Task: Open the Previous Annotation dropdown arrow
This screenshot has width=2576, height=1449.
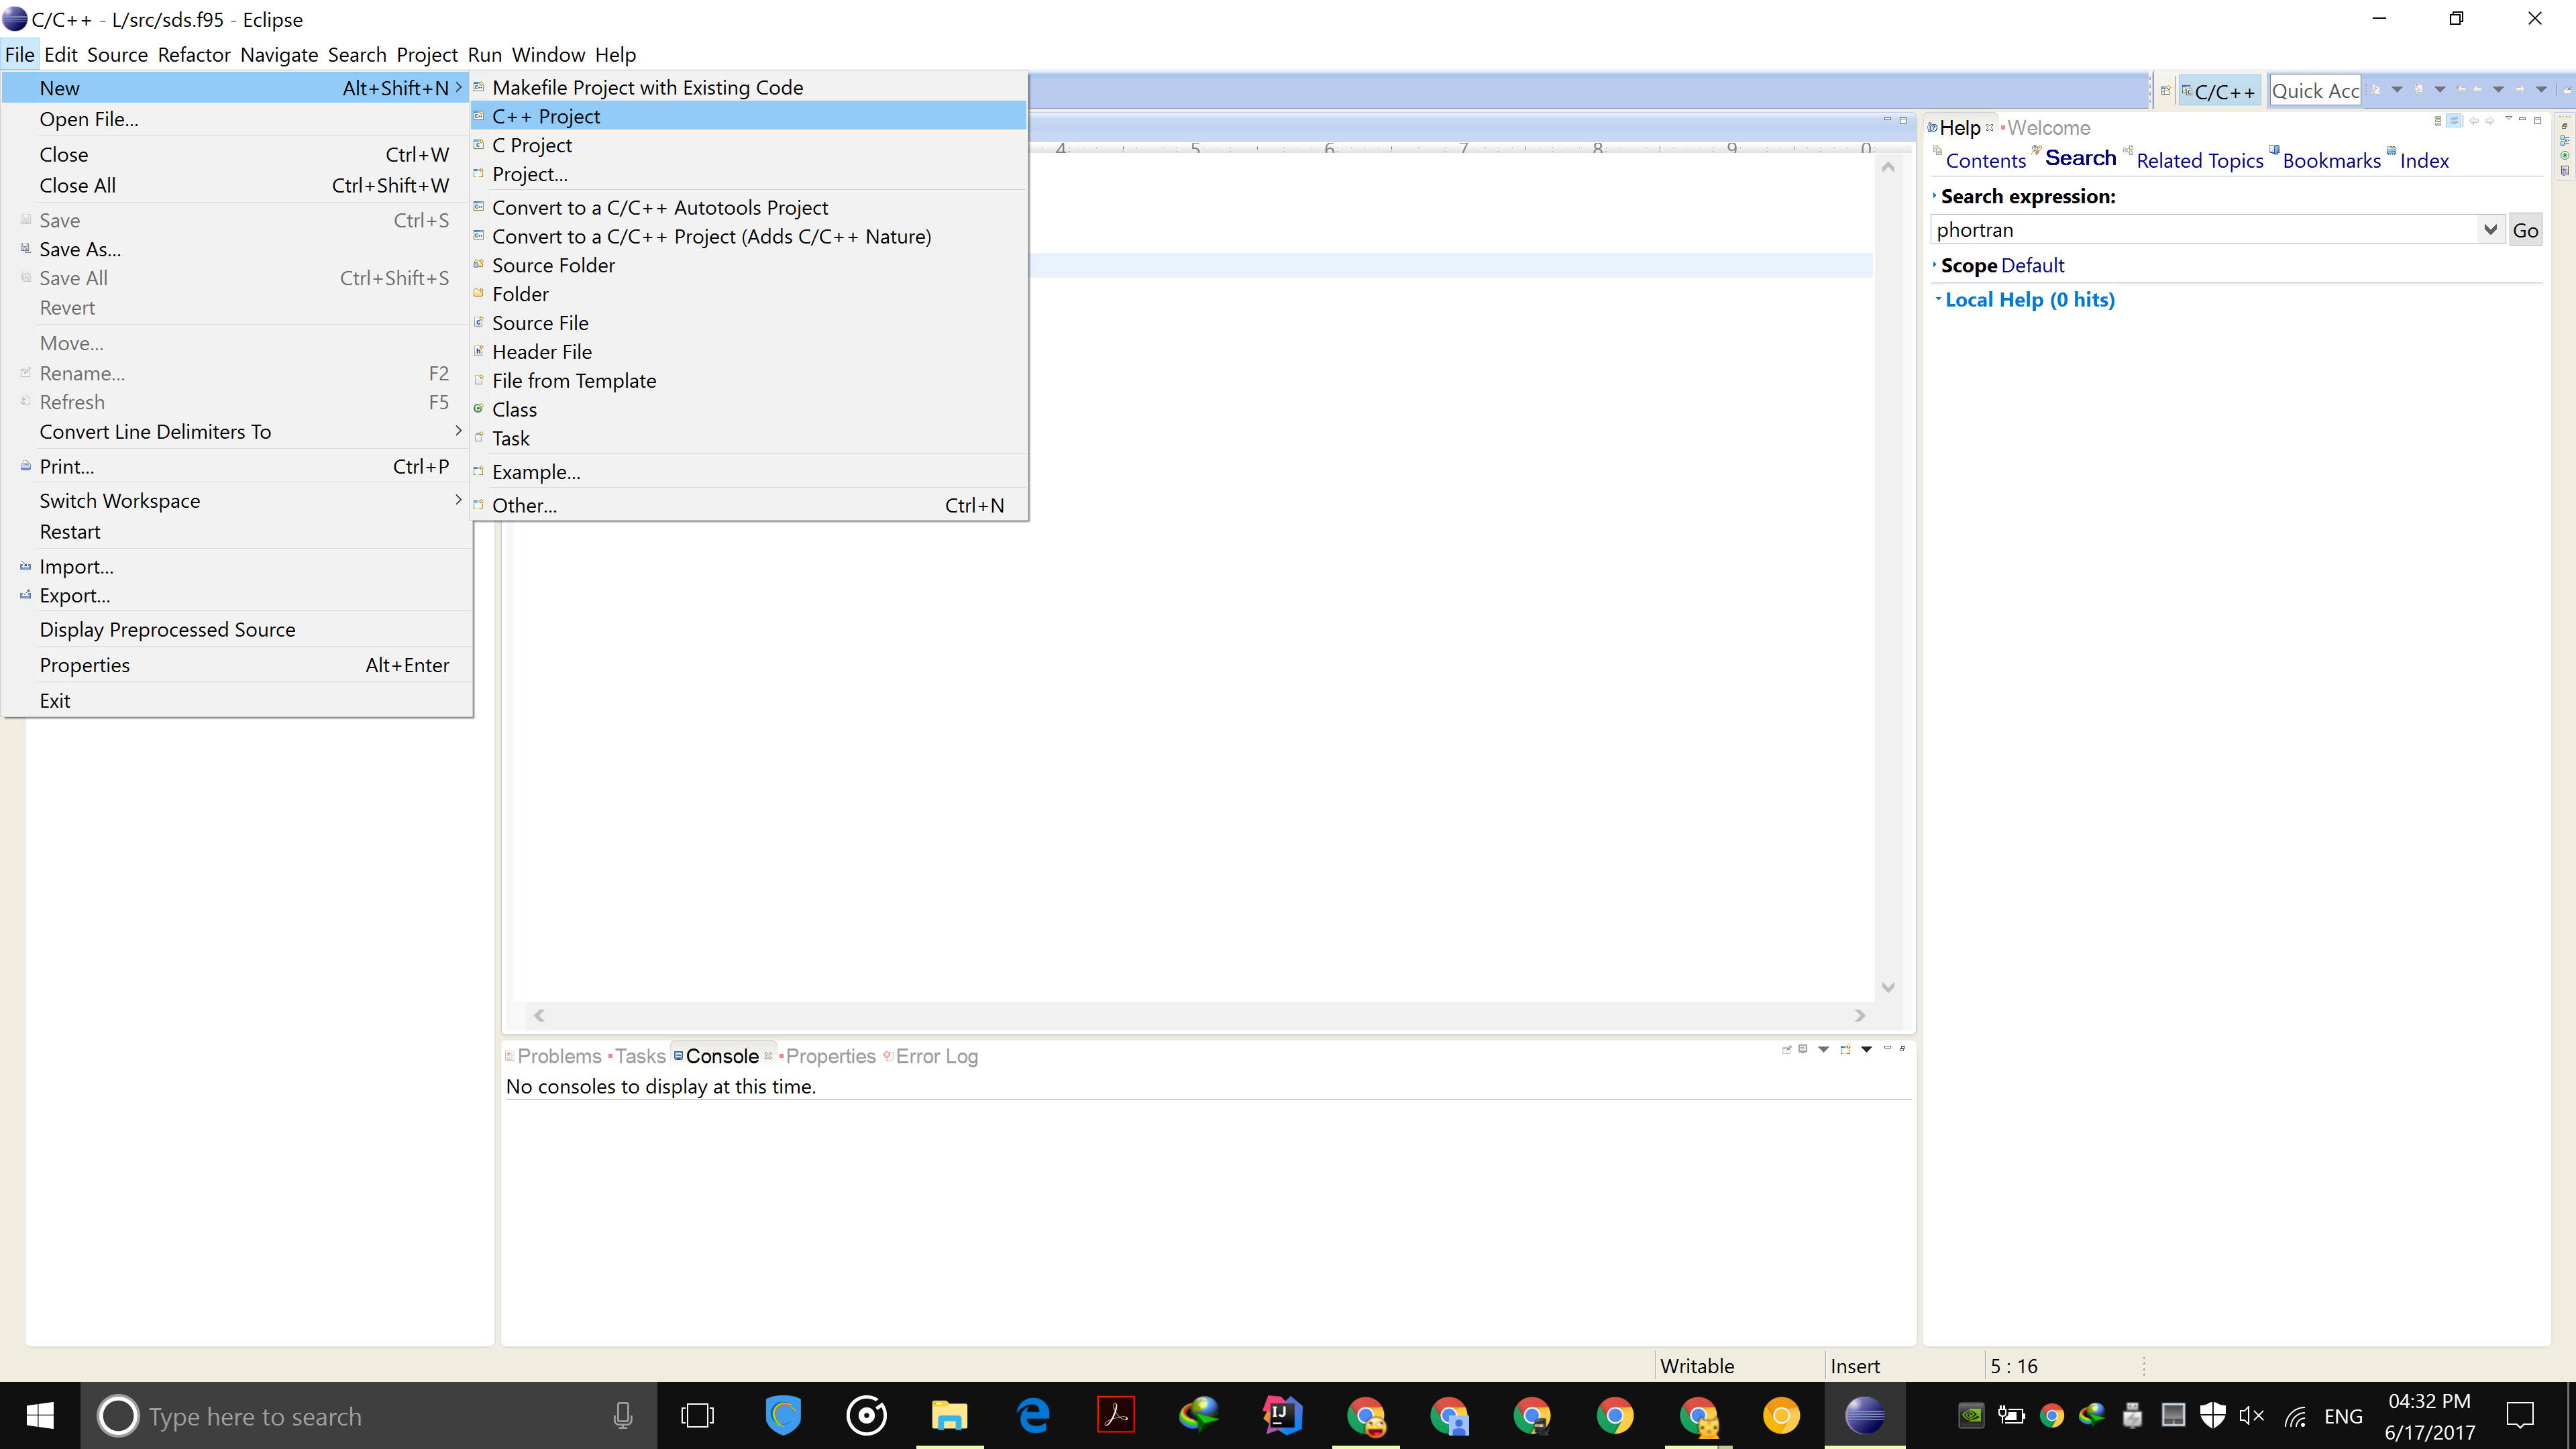Action: [x=2440, y=89]
